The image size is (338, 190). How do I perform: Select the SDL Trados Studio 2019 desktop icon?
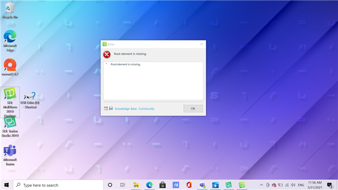pyautogui.click(x=10, y=127)
